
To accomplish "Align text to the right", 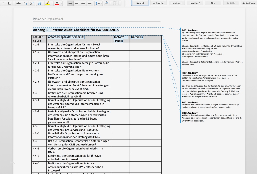I will [x=83, y=3].
